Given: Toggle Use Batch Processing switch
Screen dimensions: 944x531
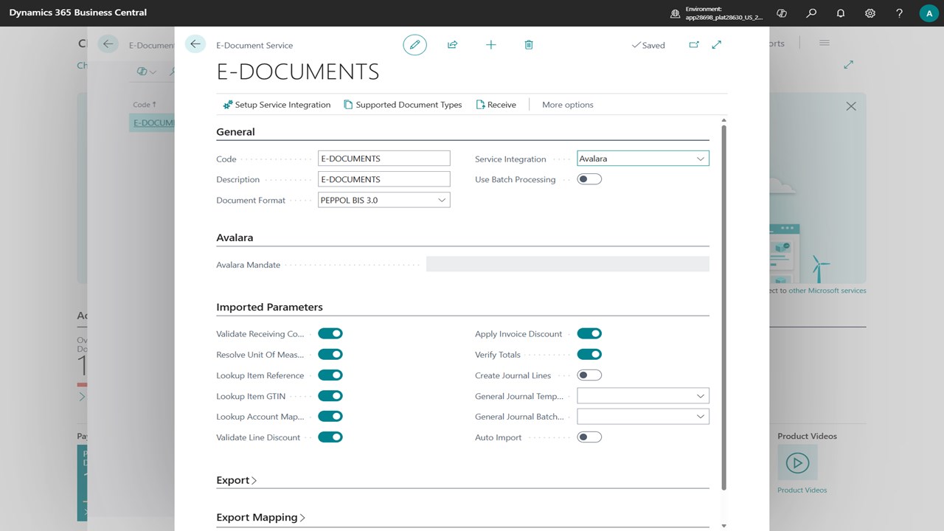Looking at the screenshot, I should pyautogui.click(x=589, y=179).
